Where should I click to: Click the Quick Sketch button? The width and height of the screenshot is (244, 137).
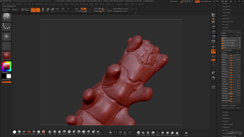coord(26,10)
